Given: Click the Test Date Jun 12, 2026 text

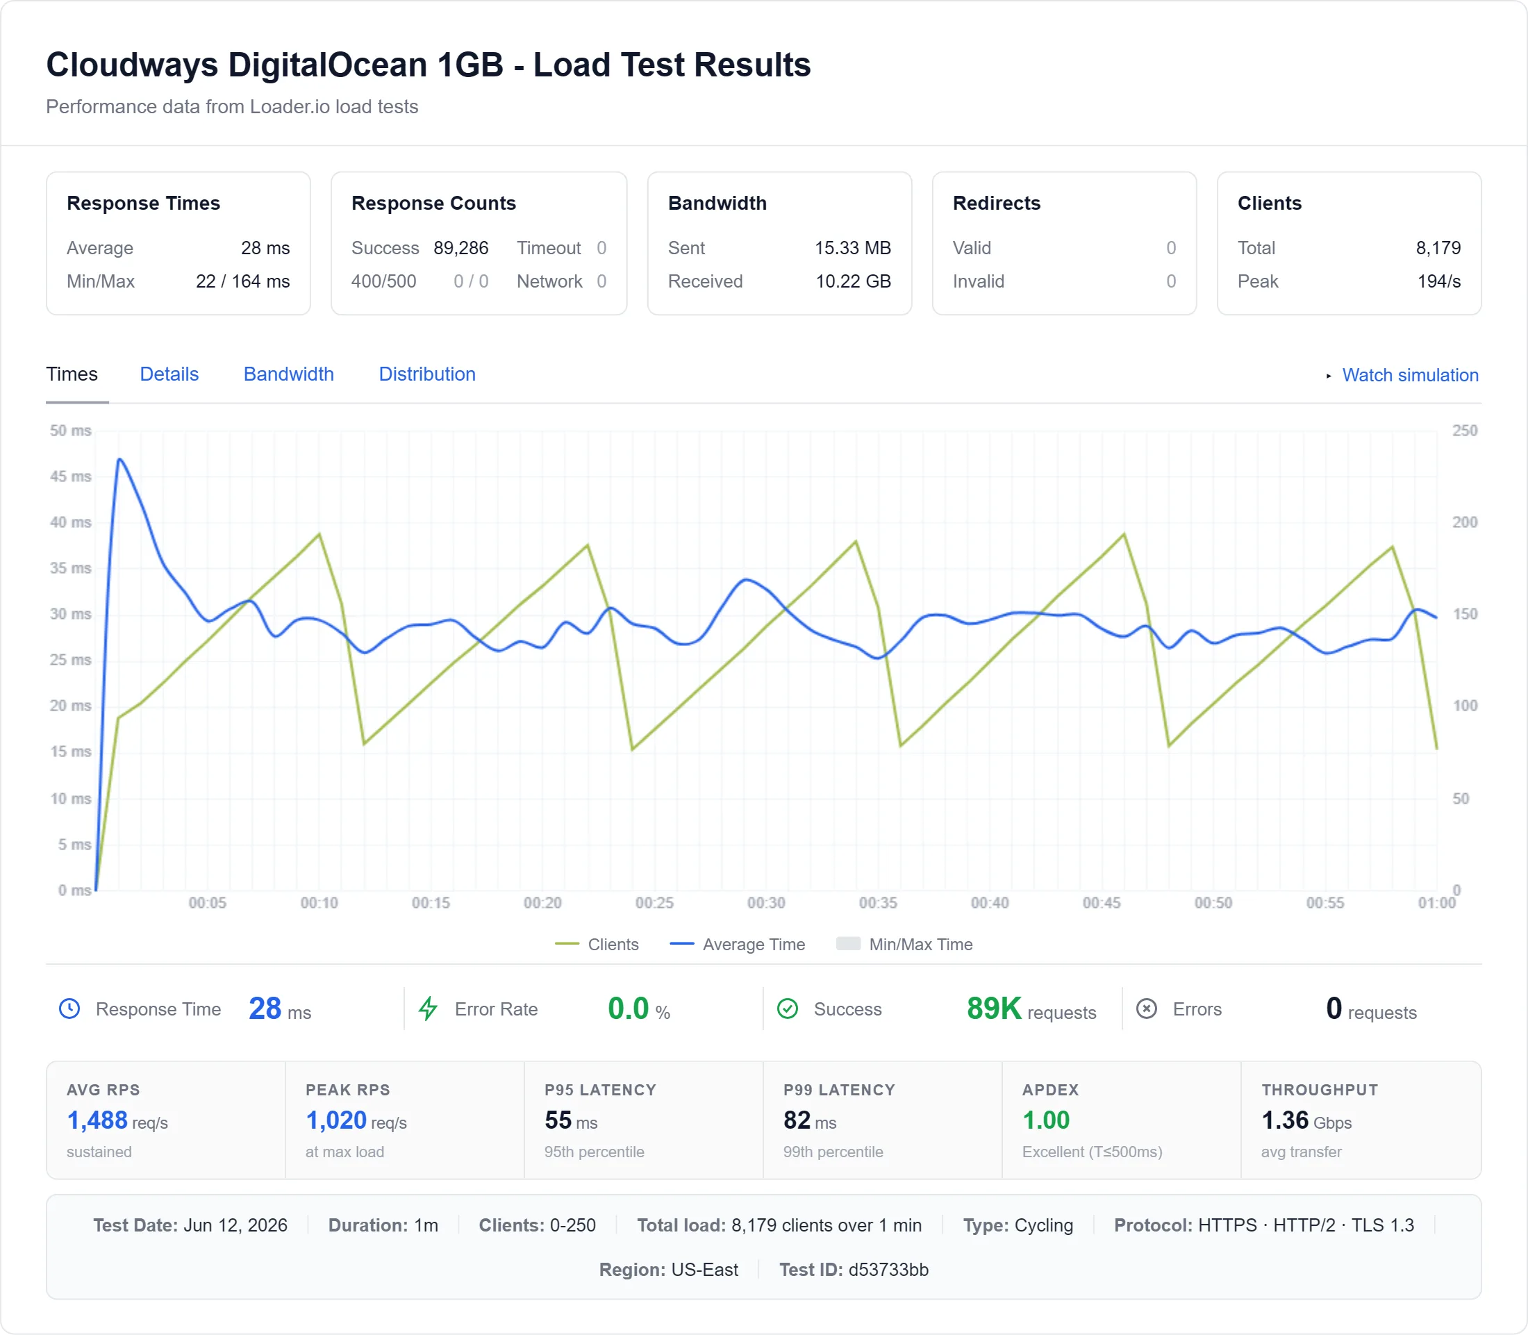Looking at the screenshot, I should [x=190, y=1225].
